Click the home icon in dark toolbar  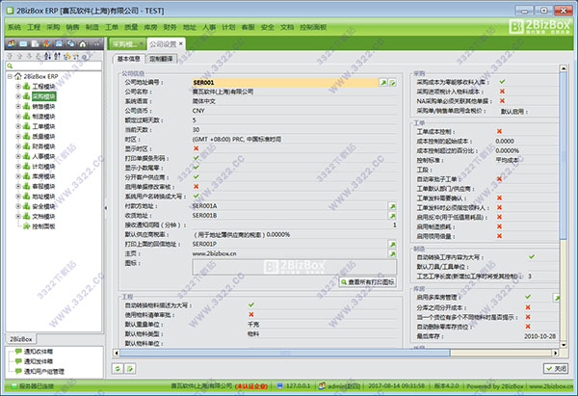[83, 44]
